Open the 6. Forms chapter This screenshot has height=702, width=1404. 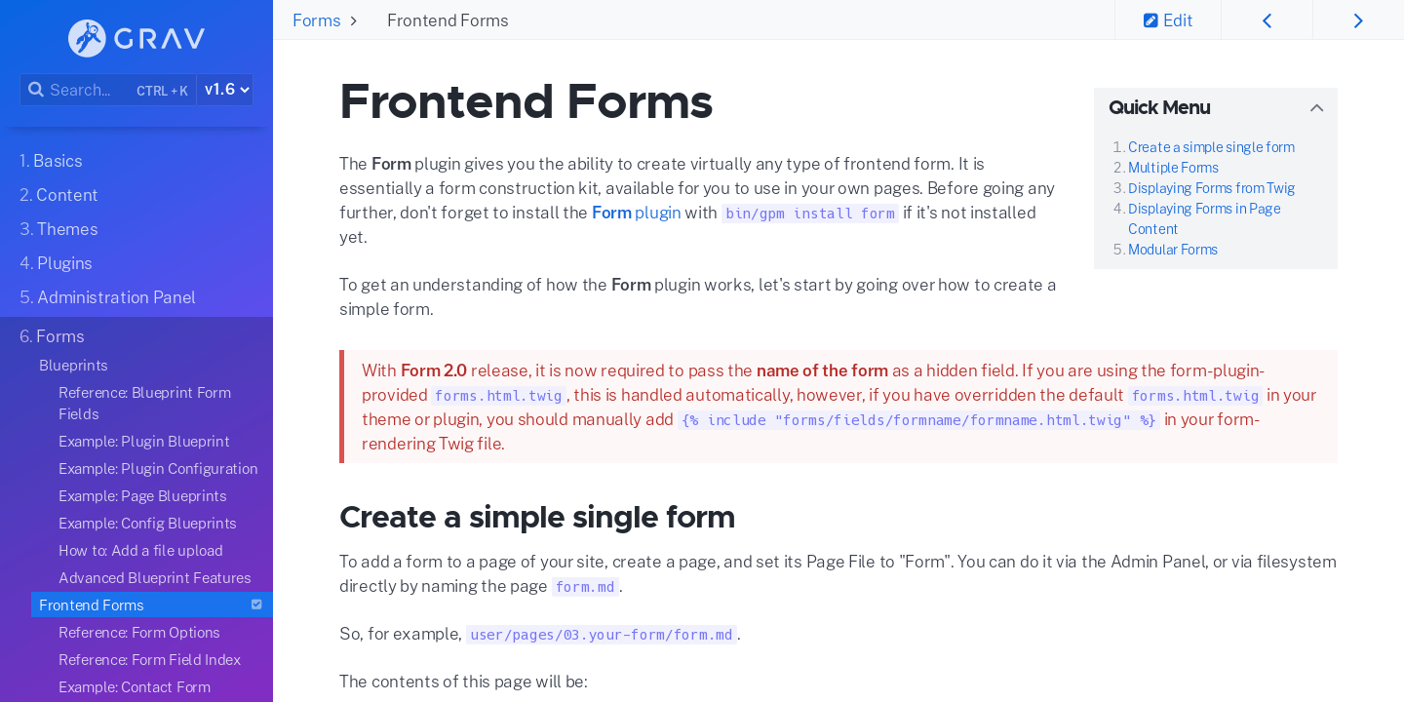point(52,336)
